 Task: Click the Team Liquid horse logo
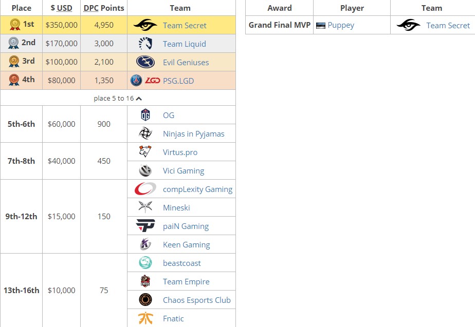145,44
